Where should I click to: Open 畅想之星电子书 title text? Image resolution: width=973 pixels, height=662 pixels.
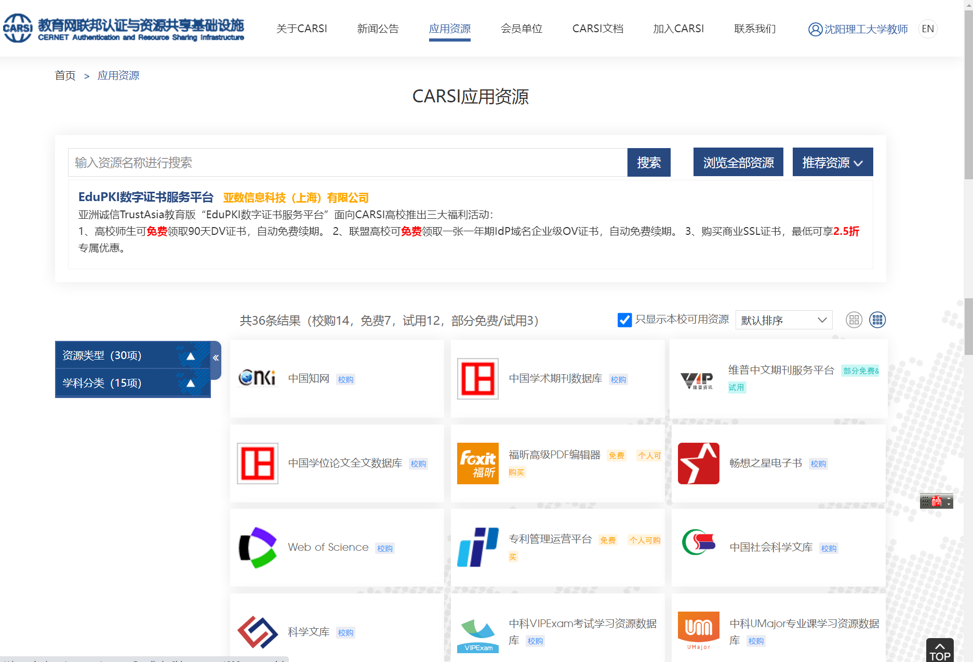pyautogui.click(x=766, y=464)
